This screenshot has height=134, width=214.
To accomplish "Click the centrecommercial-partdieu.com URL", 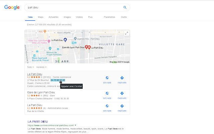I will (50, 125).
